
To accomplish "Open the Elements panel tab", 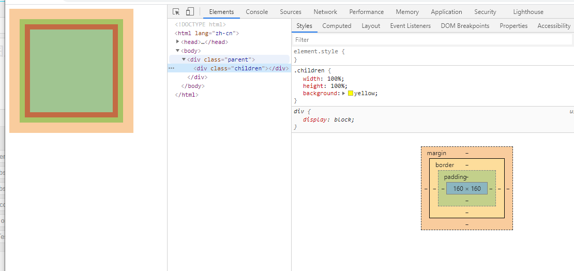I will click(221, 12).
